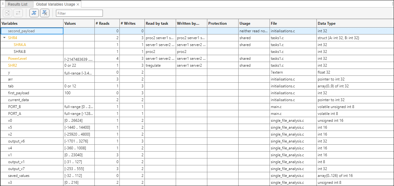Toggle the hide unused variables icon

tap(45, 13)
